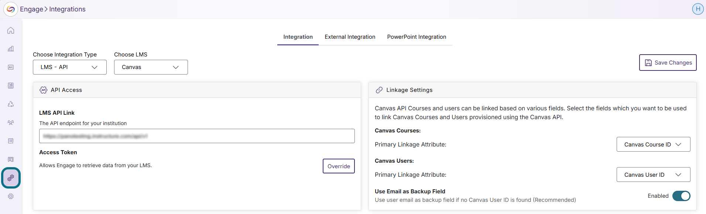This screenshot has width=706, height=214.
Task: Click the API Access panel icon
Action: point(44,90)
